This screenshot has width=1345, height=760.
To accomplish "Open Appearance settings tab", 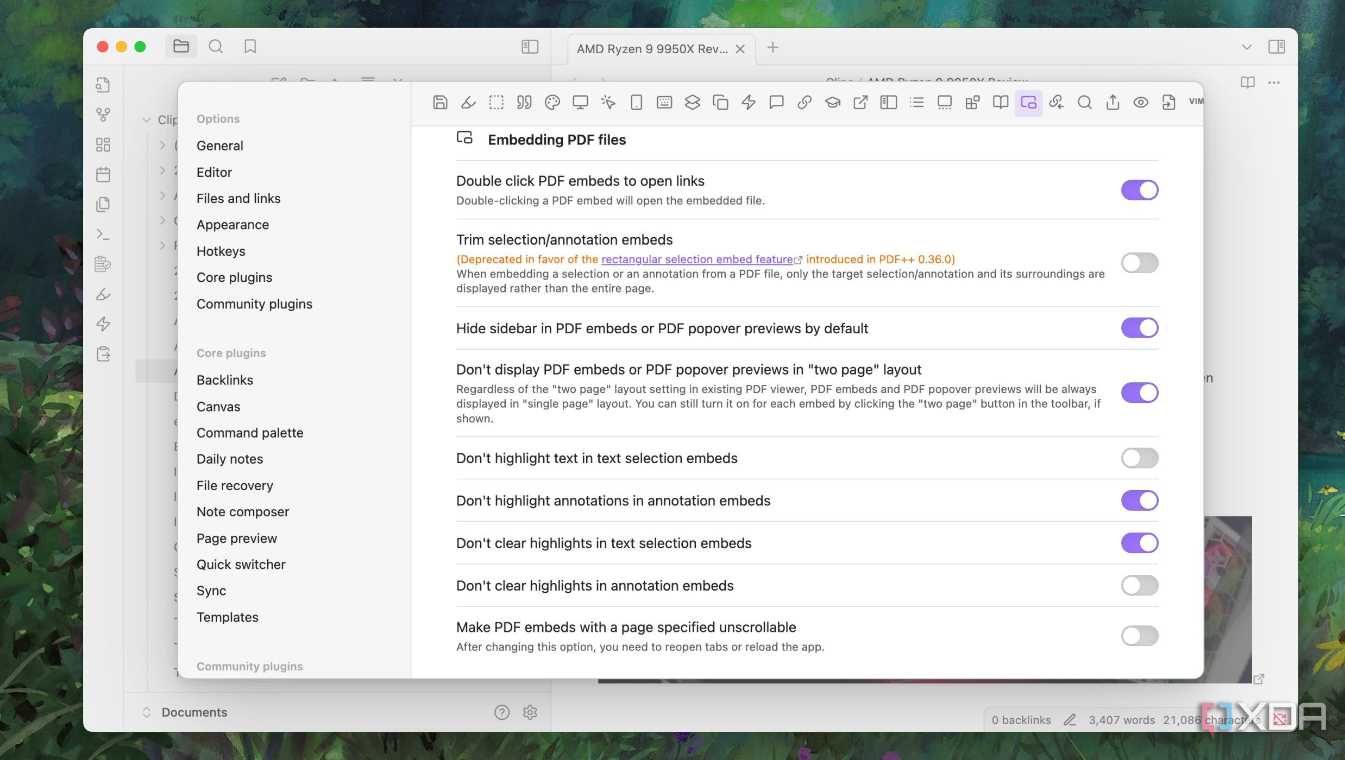I will (x=232, y=225).
